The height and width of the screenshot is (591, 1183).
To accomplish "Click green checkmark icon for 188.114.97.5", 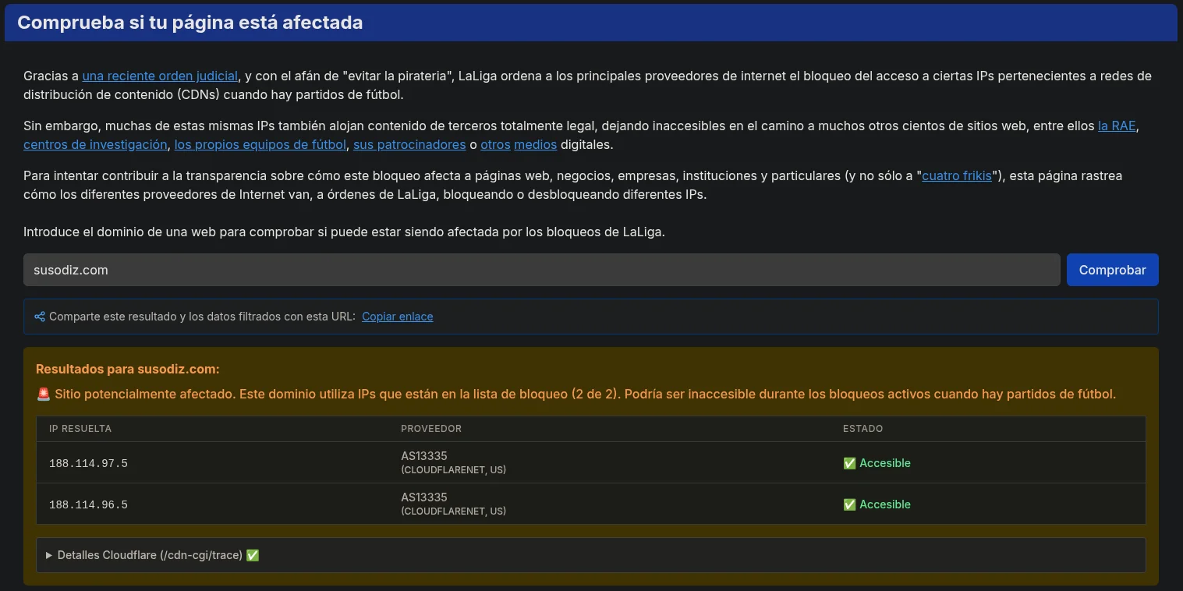I will pyautogui.click(x=849, y=463).
